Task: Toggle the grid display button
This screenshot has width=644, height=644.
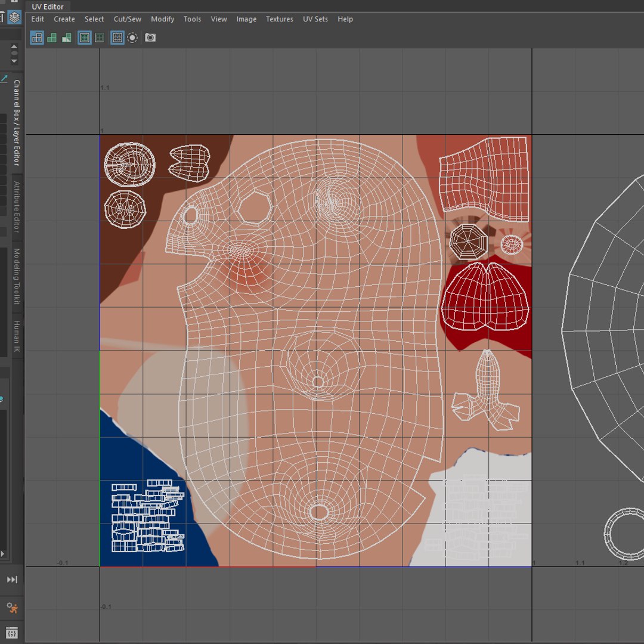Action: (x=117, y=38)
